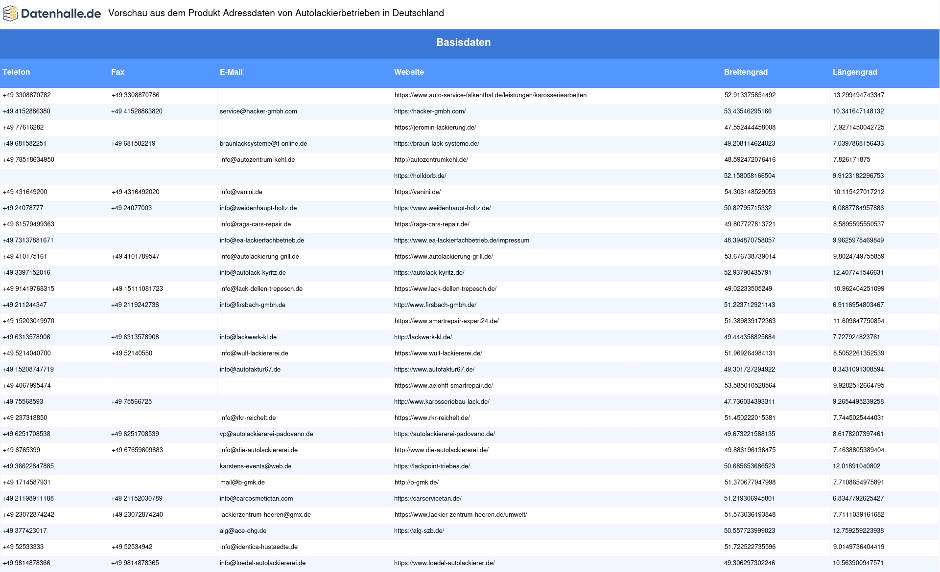
Task: Open the vanini.de website link
Action: point(418,192)
